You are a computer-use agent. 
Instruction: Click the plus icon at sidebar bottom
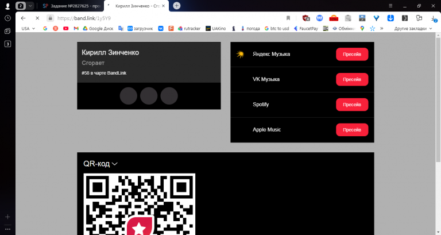click(x=7, y=217)
